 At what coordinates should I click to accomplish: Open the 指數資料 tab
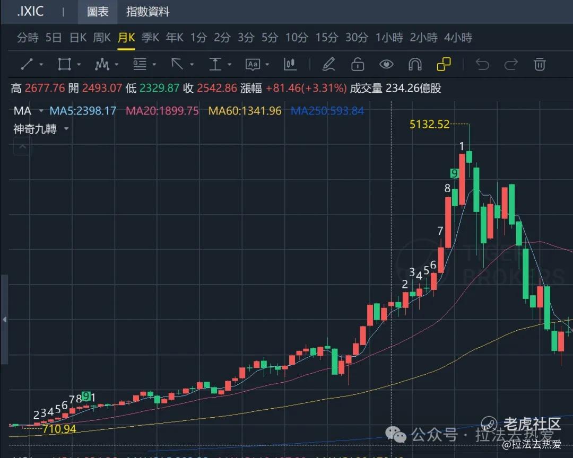click(147, 12)
